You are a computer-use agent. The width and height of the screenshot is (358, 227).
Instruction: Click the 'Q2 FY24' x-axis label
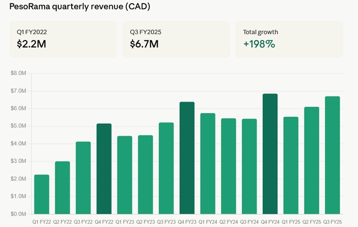tap(229, 222)
